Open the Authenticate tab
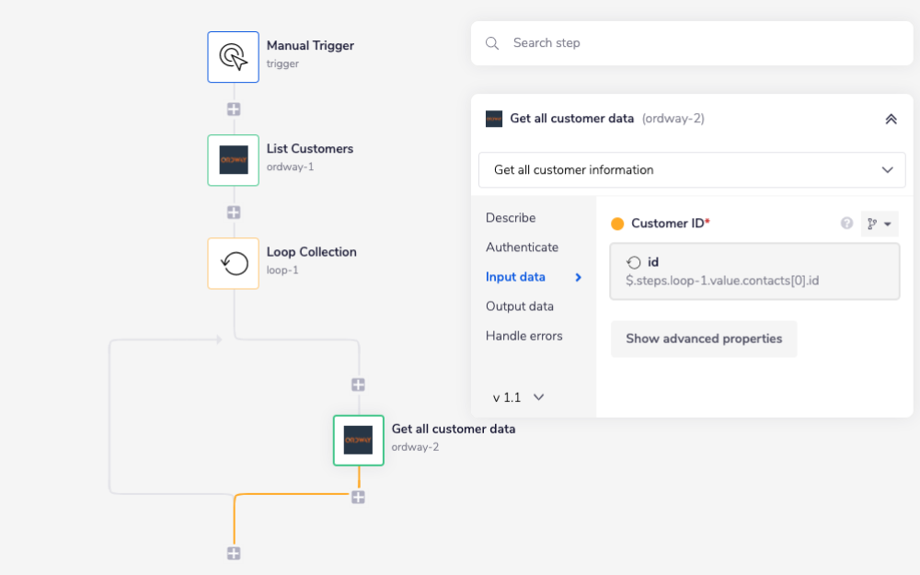 click(x=522, y=247)
